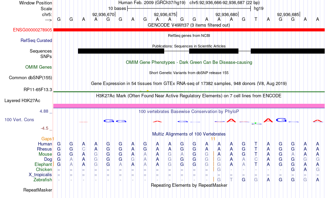Click the middle black Publications sequence block
The height and width of the screenshot is (198, 325).
[214, 51]
